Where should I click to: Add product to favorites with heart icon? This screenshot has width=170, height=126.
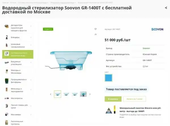pyautogui.click(x=95, y=29)
